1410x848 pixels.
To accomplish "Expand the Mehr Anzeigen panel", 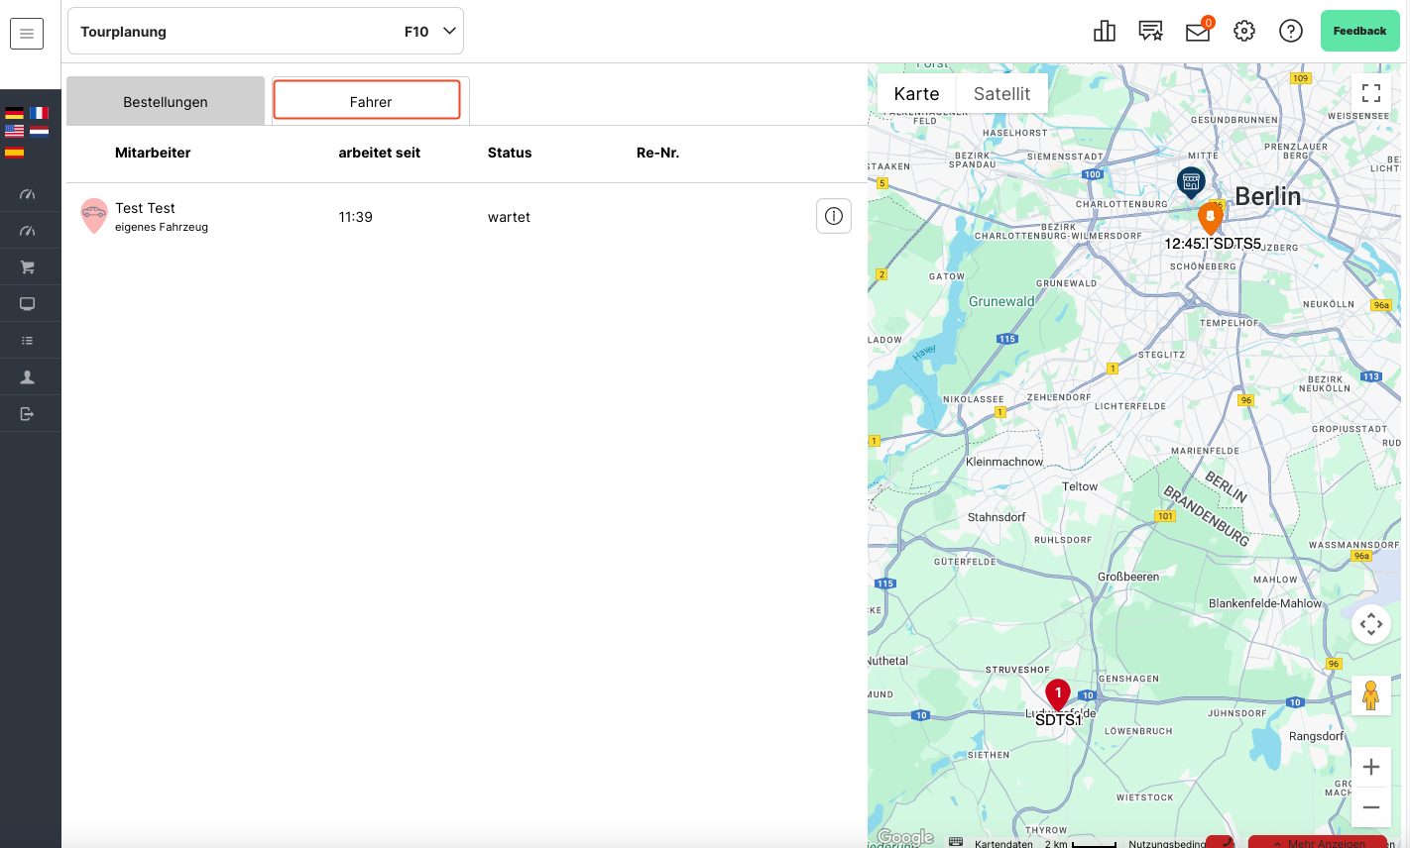I will coord(1318,842).
